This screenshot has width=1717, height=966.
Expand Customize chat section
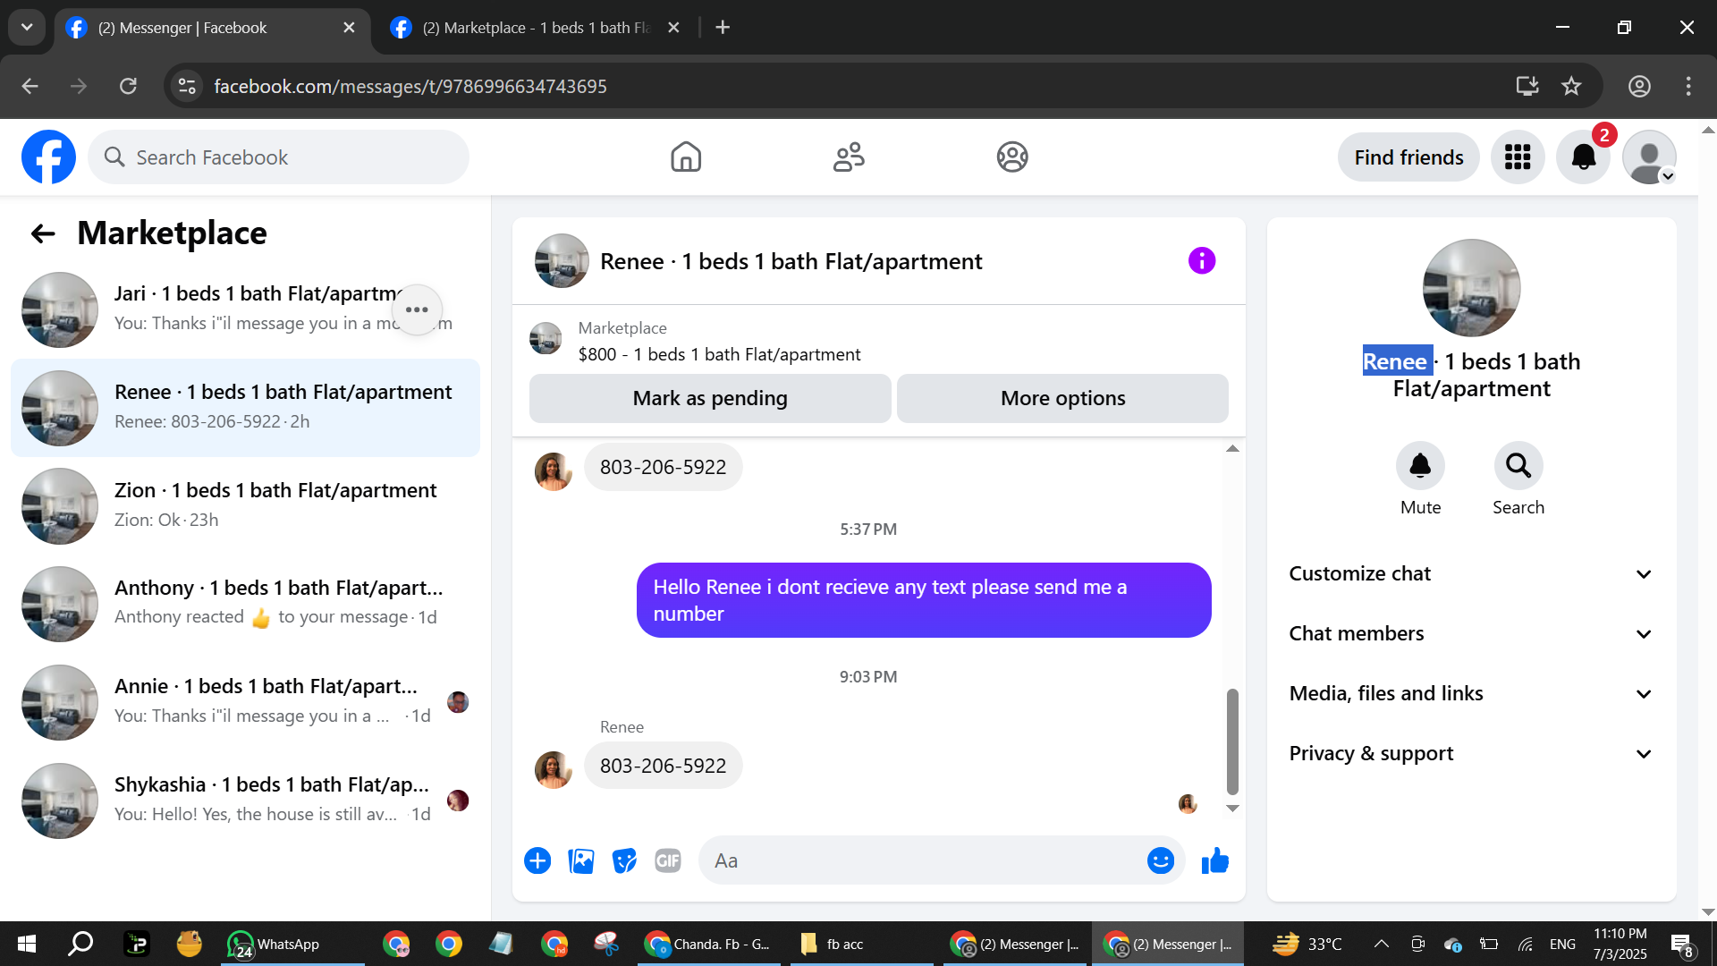(1471, 573)
